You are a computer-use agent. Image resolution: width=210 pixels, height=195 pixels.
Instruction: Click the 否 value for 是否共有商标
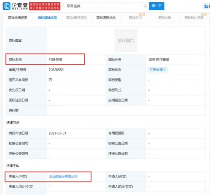(x=50, y=80)
